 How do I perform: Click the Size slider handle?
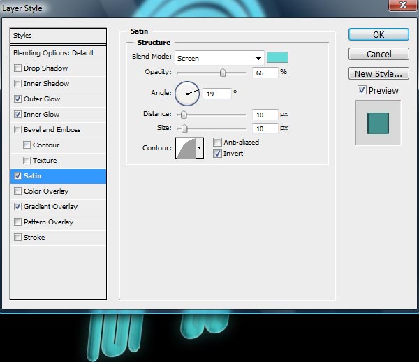(184, 129)
